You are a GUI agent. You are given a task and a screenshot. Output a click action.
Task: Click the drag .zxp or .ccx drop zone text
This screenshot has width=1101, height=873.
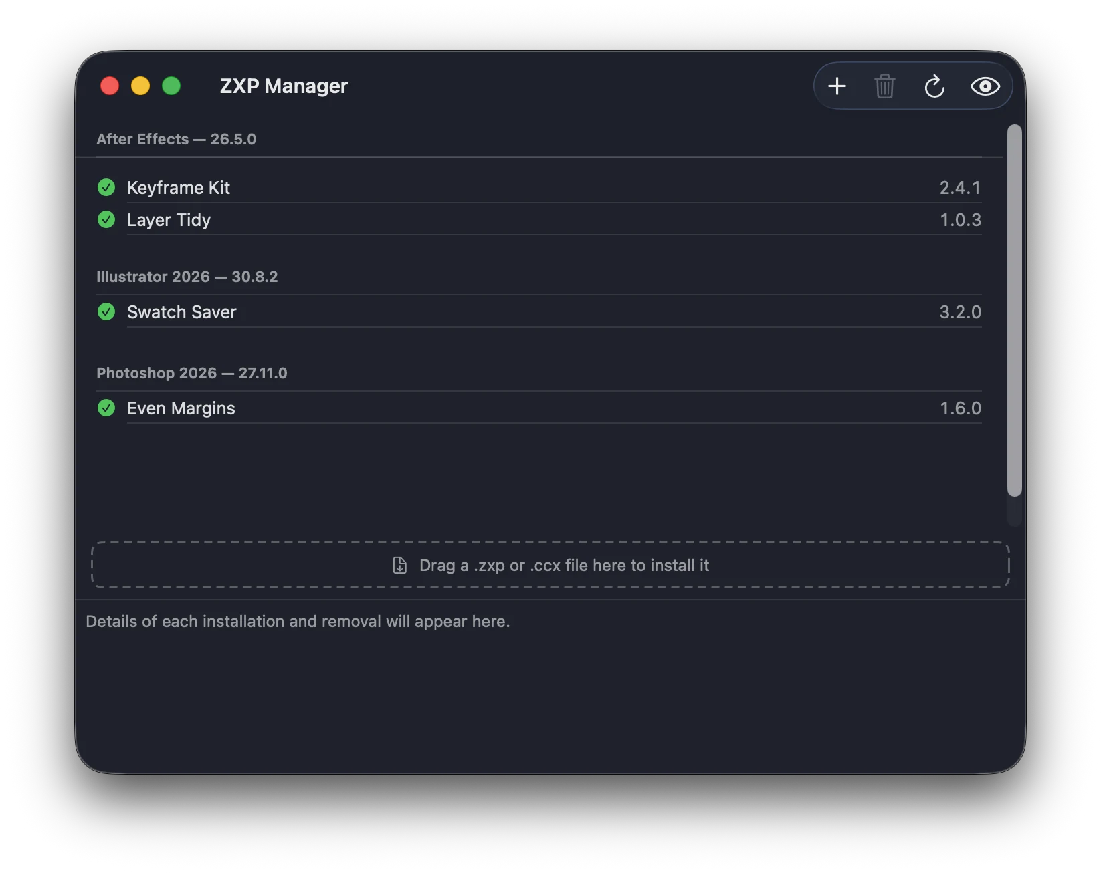coord(564,566)
